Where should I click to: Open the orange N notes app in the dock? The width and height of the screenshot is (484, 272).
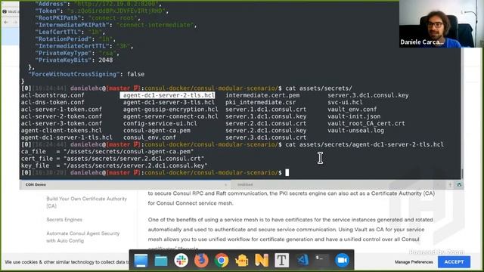[x=262, y=261]
